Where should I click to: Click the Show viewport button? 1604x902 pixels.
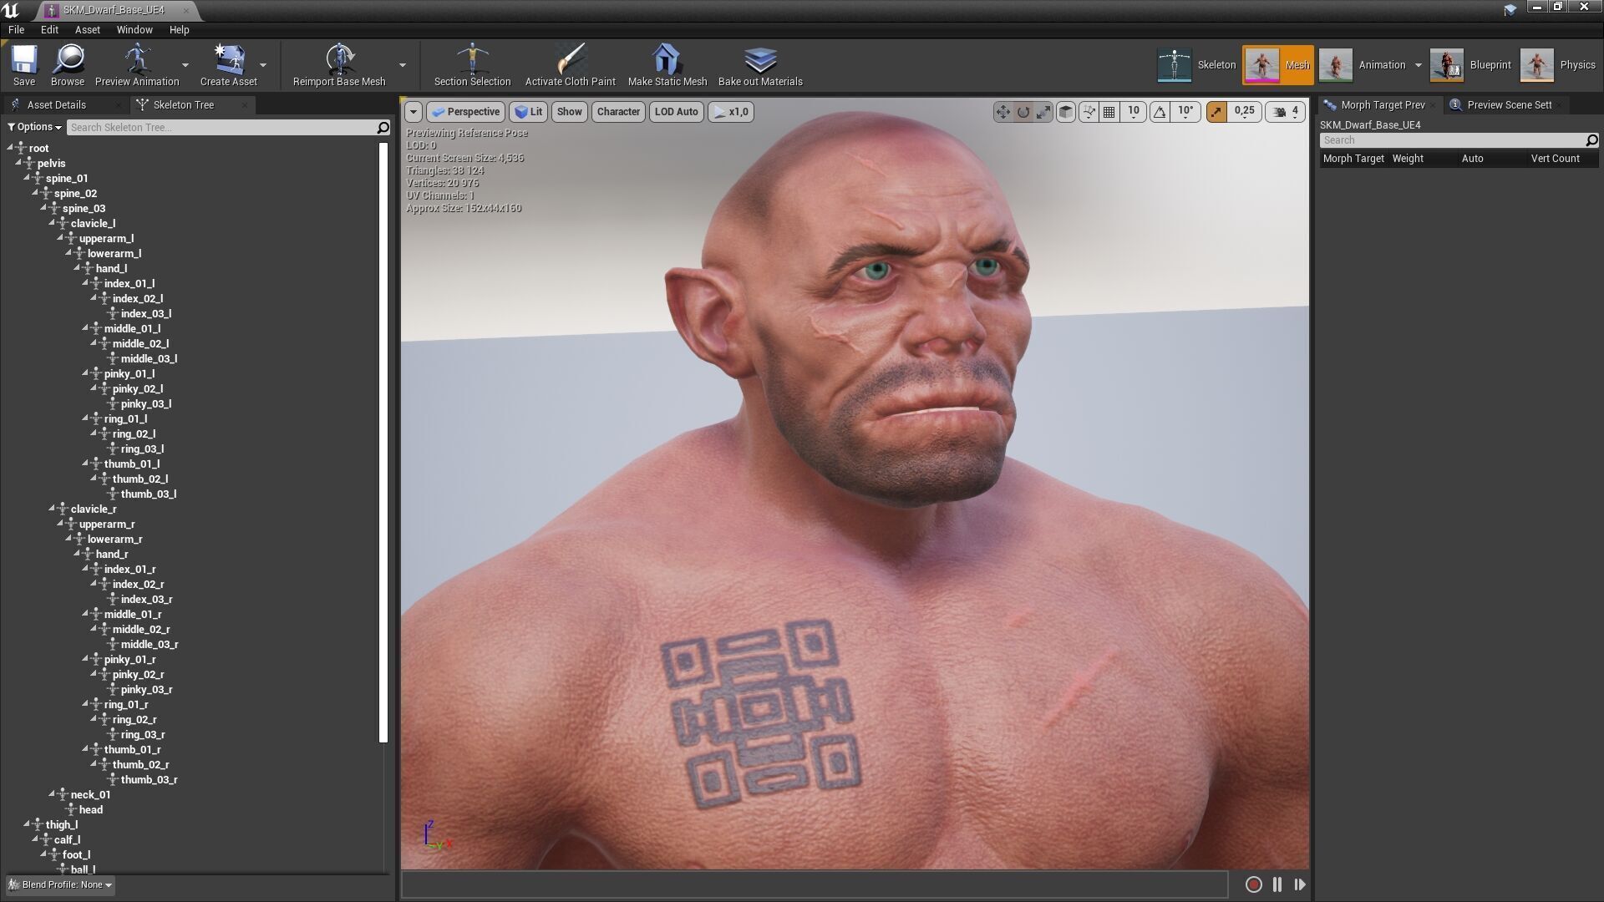pyautogui.click(x=569, y=112)
